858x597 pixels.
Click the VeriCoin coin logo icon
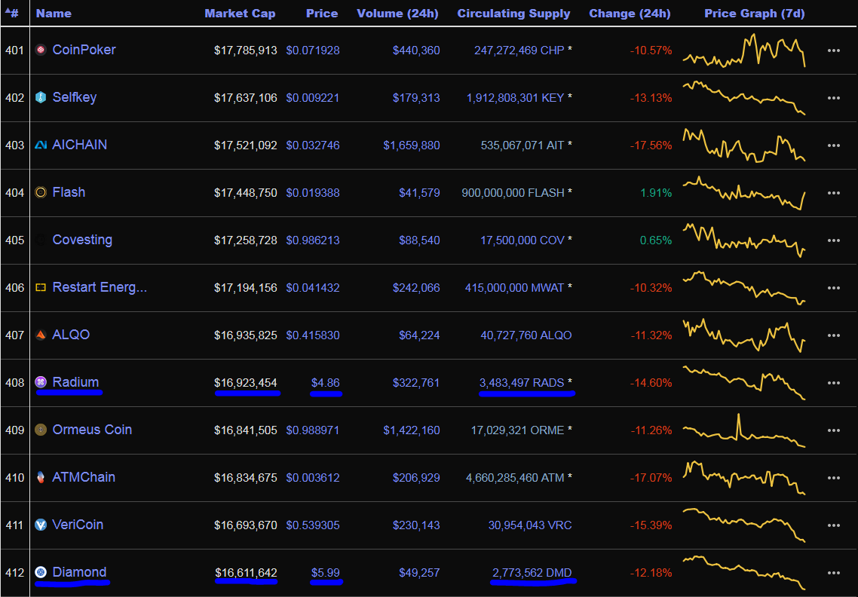41,525
